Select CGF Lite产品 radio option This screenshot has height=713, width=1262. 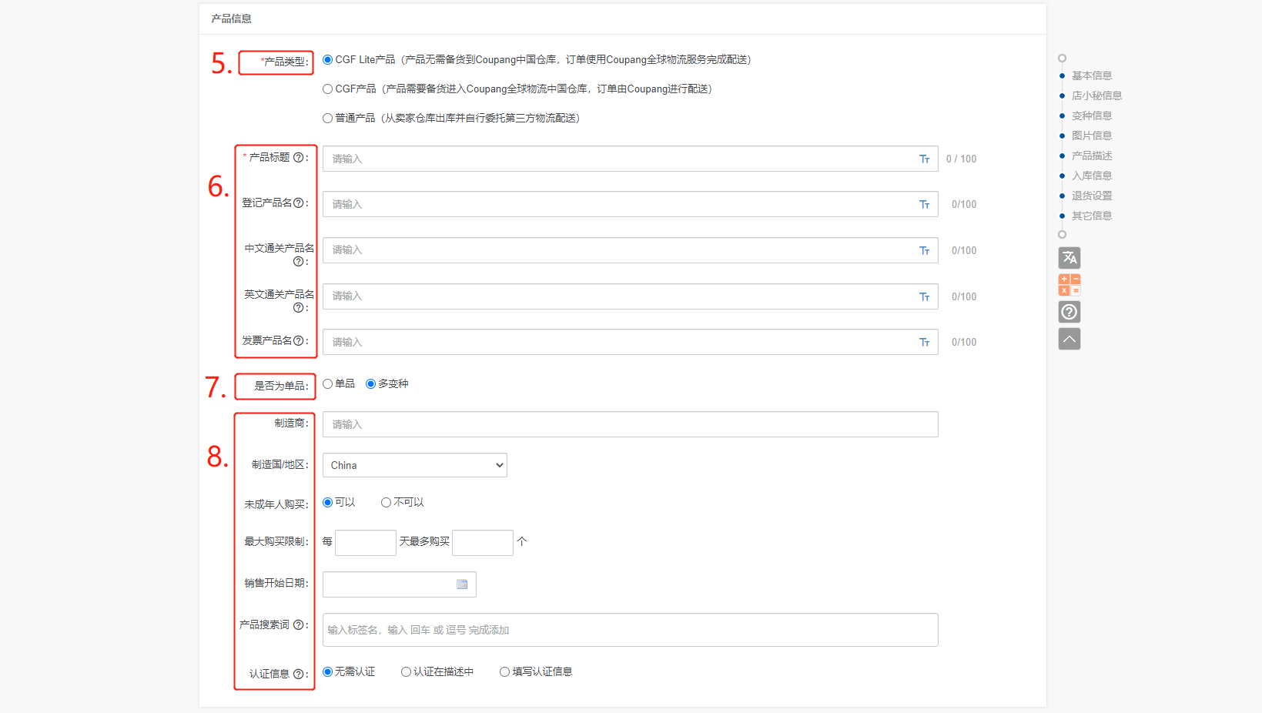[328, 59]
